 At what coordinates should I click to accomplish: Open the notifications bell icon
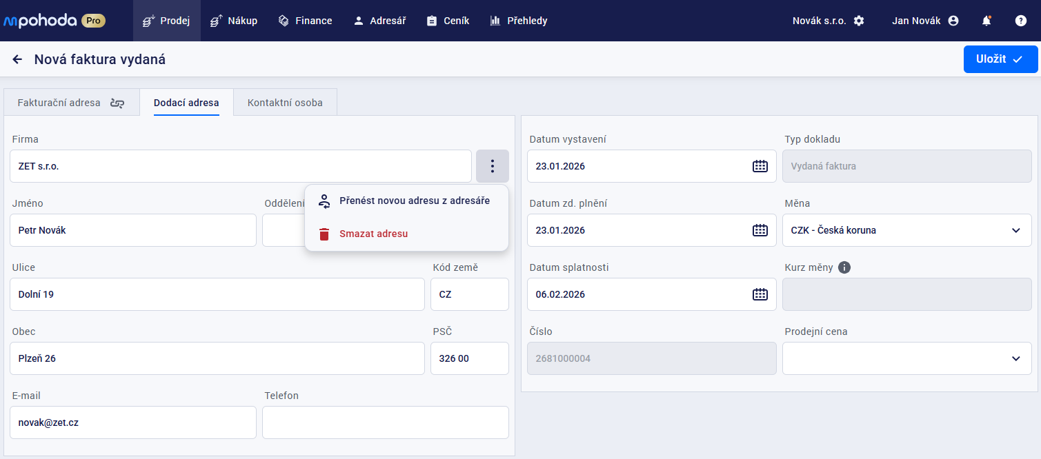tap(987, 21)
